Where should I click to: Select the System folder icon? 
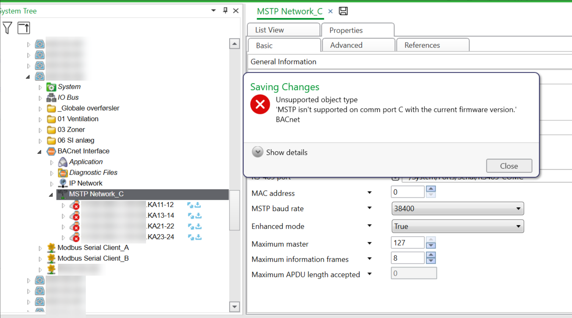(51, 87)
